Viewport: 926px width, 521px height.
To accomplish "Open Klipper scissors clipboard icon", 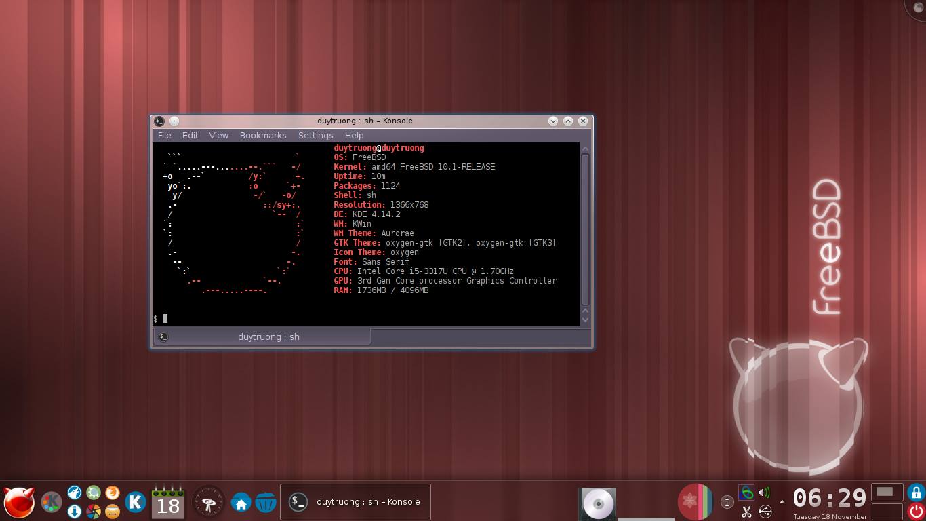I will coord(746,512).
